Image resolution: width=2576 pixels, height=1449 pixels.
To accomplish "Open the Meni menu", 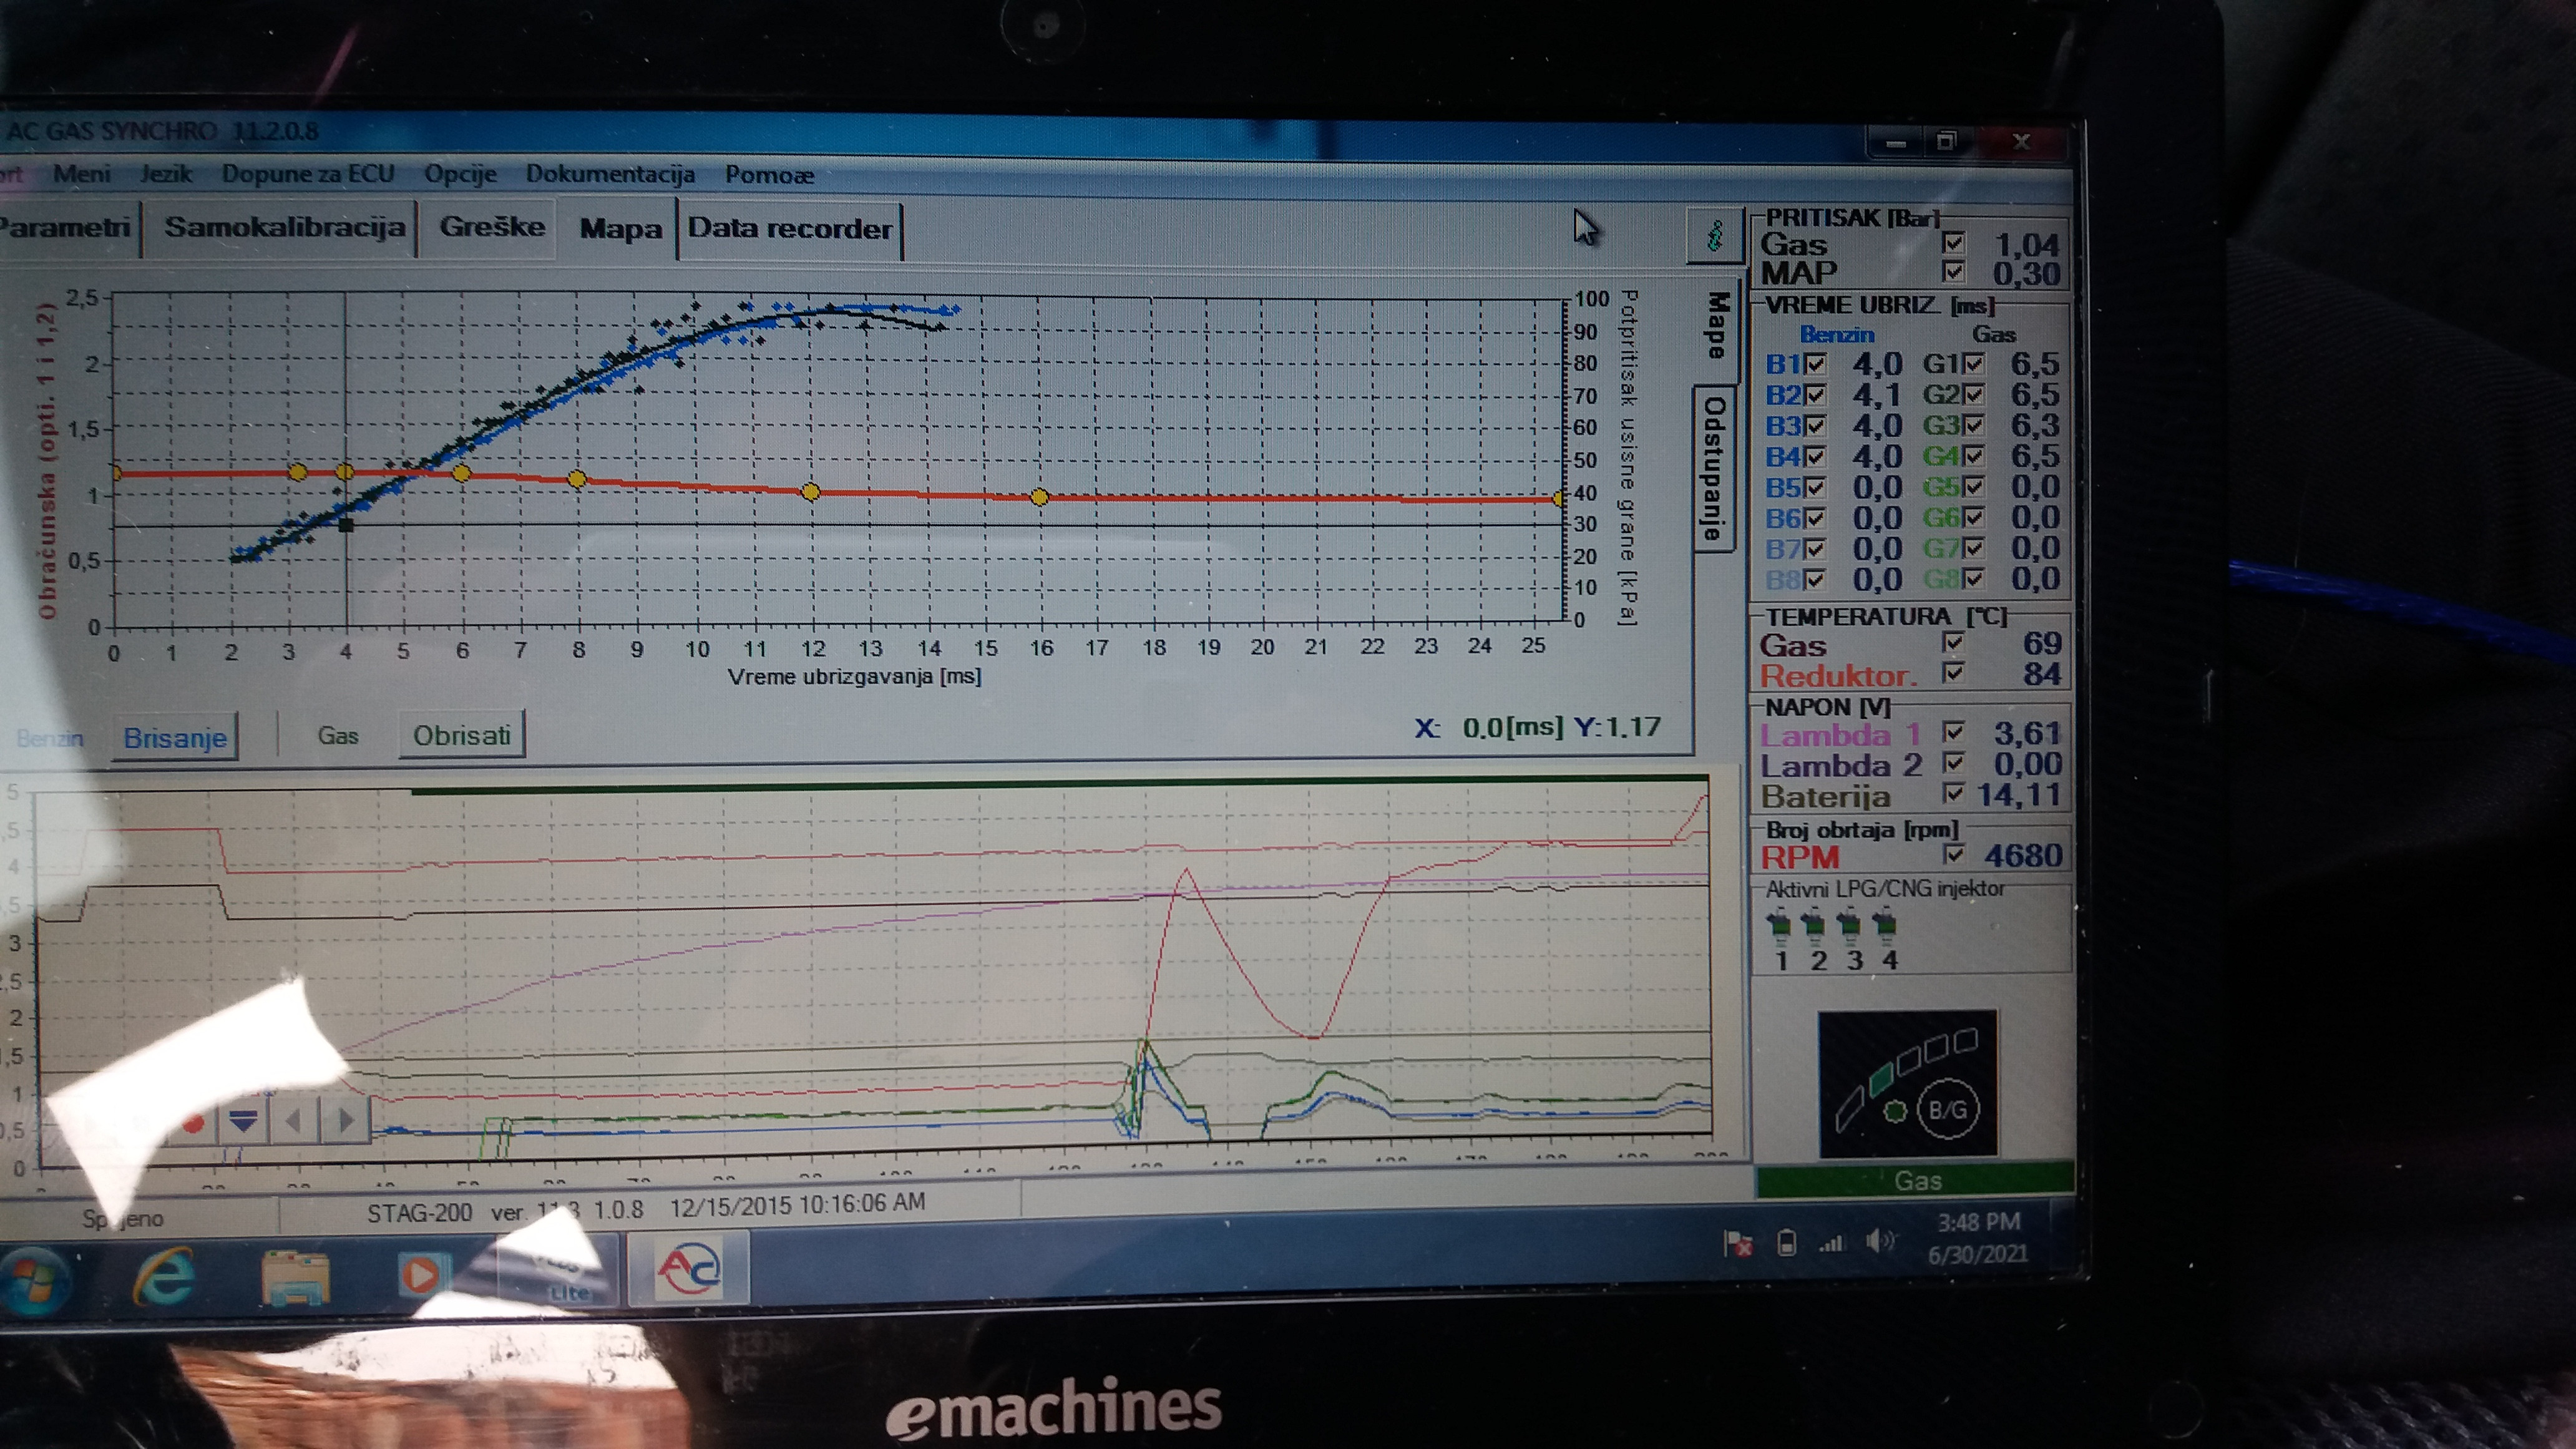I will 81,173.
